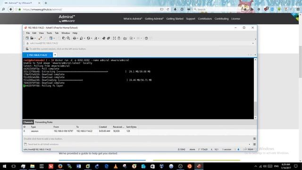The height and width of the screenshot is (170, 302).
Task: Click the Lock screen icon in Xshell toolbar
Action: (119, 38)
